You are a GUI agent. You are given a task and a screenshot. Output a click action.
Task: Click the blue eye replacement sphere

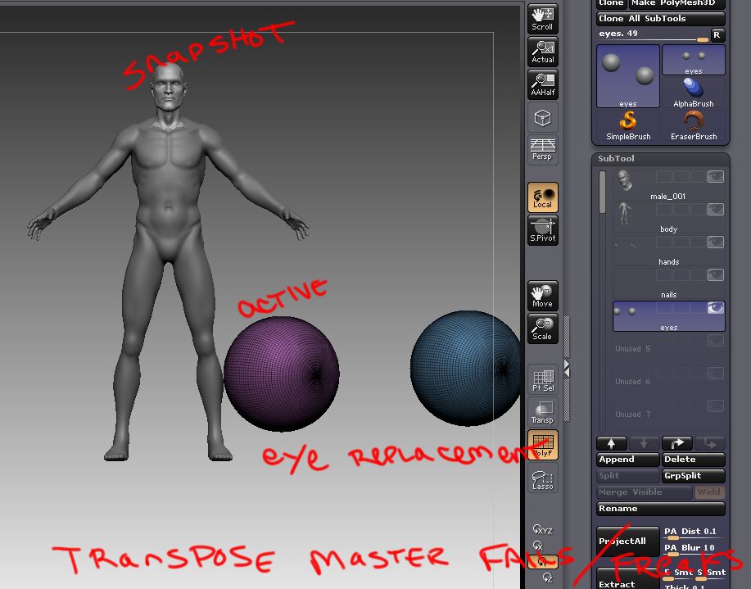tap(464, 368)
